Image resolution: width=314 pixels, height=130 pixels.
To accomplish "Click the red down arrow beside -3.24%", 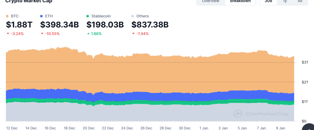I will click(8, 34).
